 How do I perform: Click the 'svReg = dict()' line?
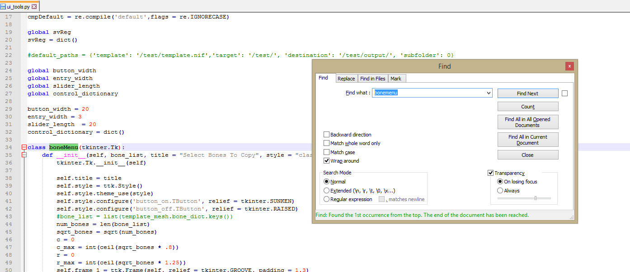click(x=53, y=40)
